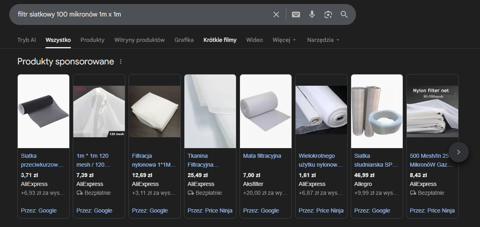
Task: Open search by image camera icon
Action: [x=328, y=14]
